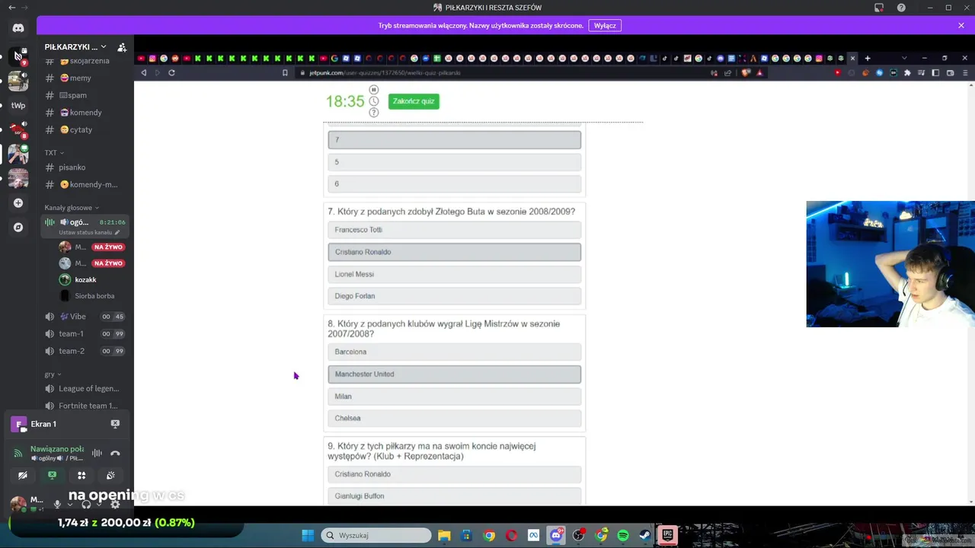The image size is (975, 548).
Task: Select answer Lionel Messi
Action: point(455,274)
